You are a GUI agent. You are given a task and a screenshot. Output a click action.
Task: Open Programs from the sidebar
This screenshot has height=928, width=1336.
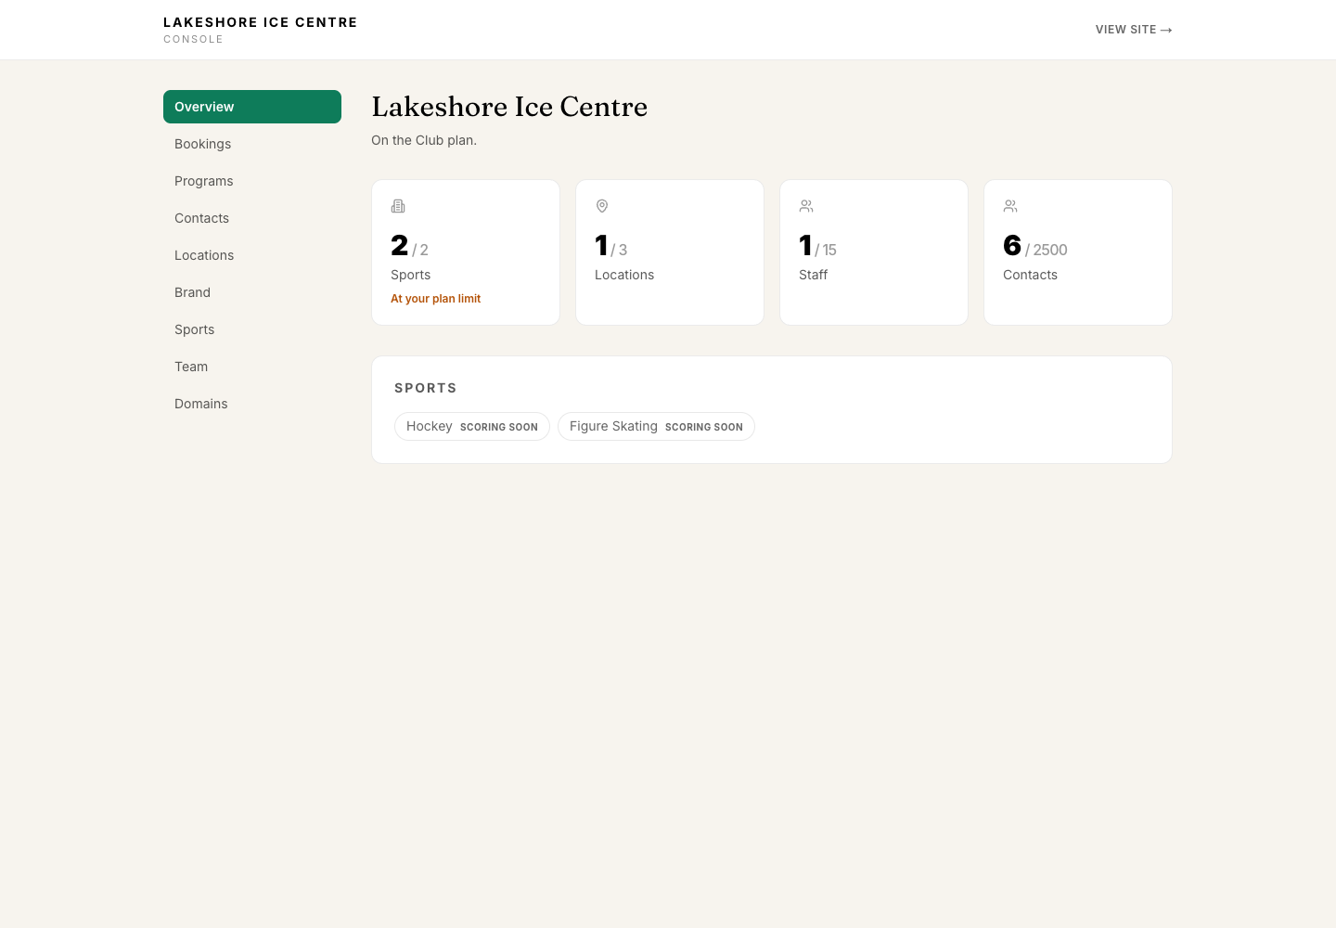point(252,181)
